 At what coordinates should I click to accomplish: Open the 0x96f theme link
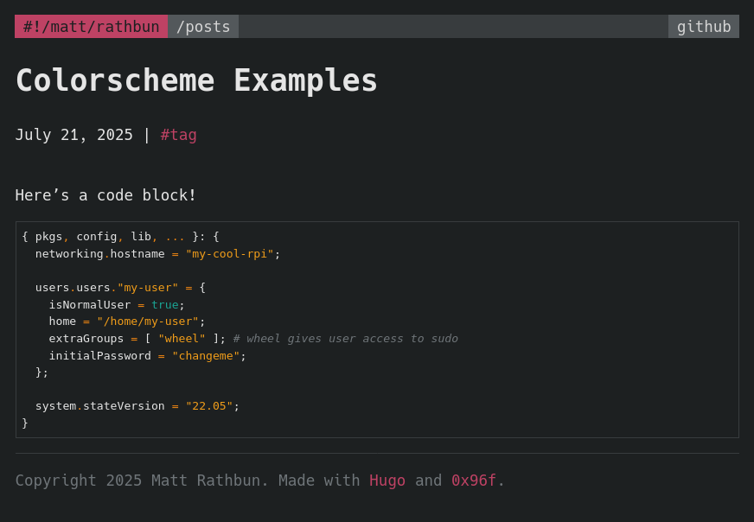(473, 481)
